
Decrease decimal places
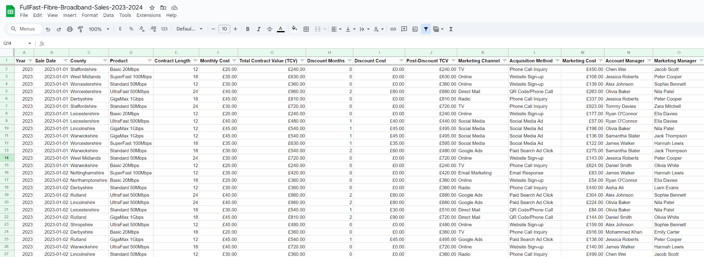(142, 29)
